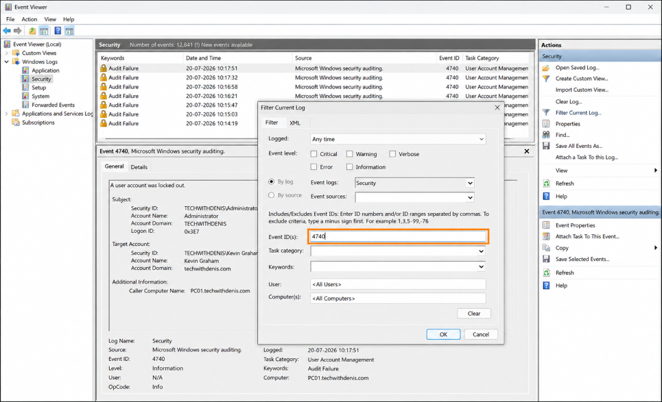Check the Verbose event level box
This screenshot has width=662, height=402.
tap(392, 154)
